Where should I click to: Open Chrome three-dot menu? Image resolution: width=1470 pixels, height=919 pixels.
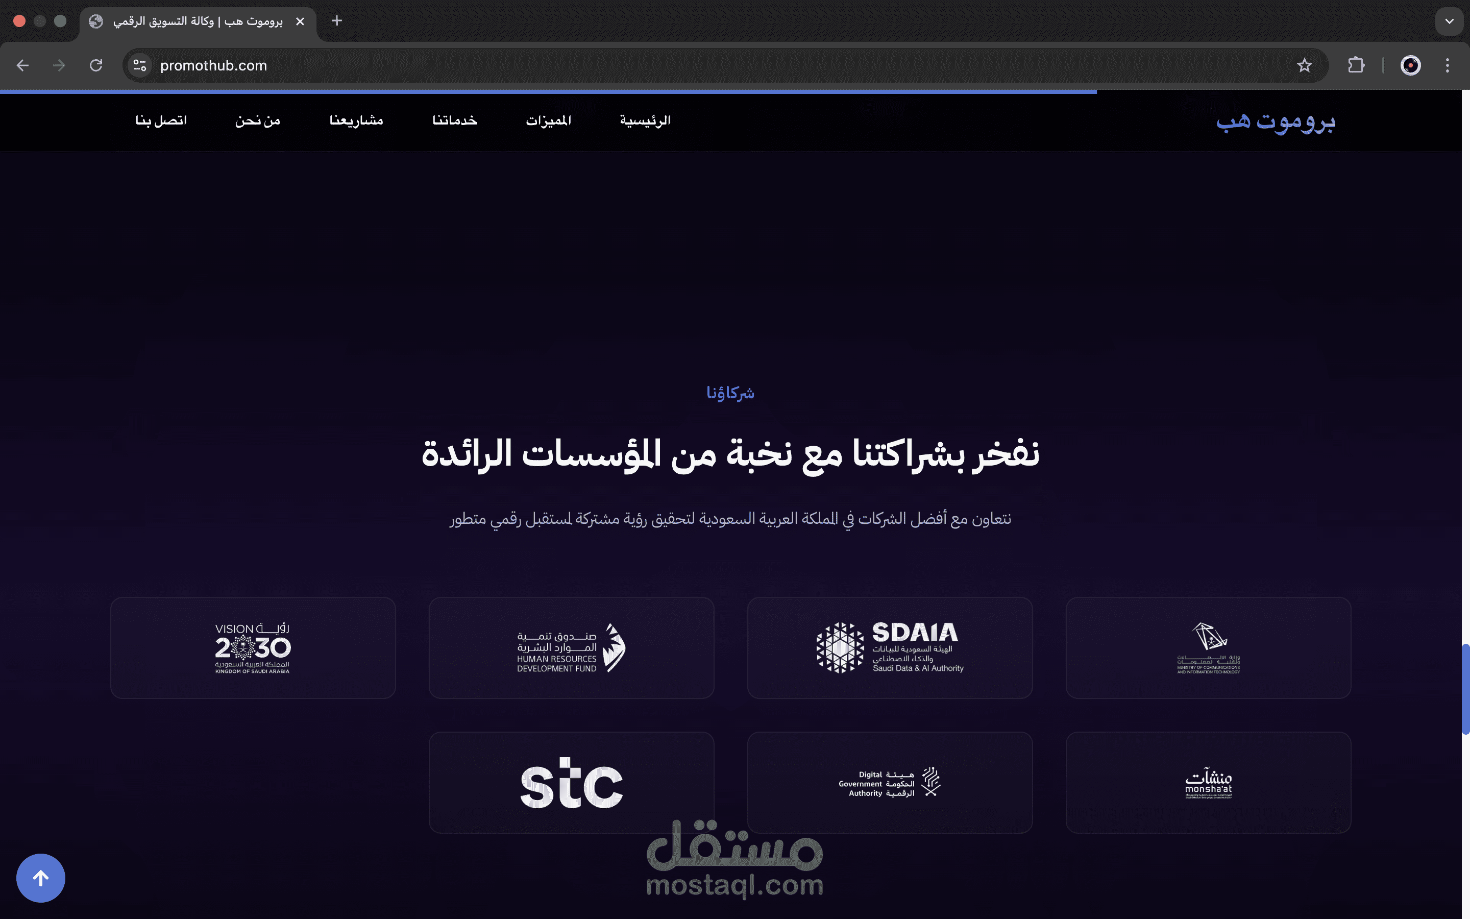point(1448,65)
